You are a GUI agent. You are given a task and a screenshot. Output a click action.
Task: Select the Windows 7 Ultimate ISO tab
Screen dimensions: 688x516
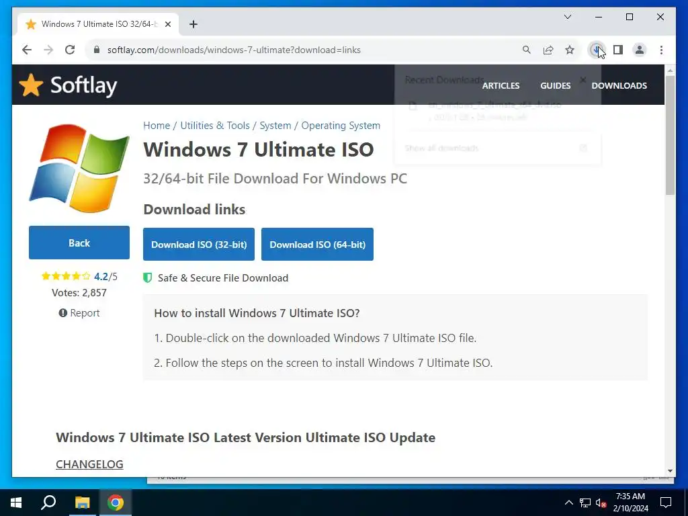98,24
